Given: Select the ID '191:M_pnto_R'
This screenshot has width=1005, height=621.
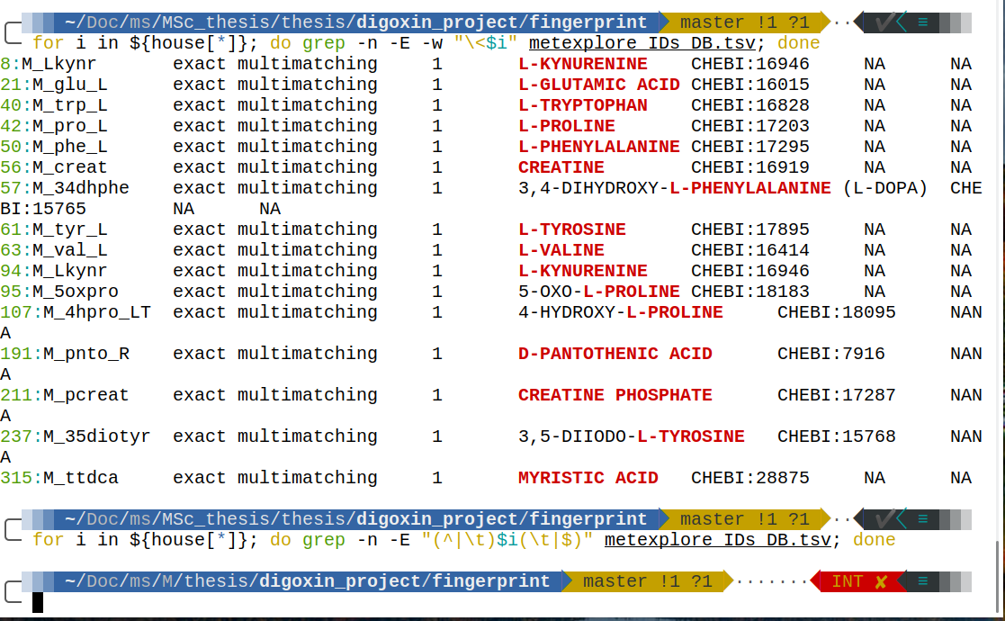Looking at the screenshot, I should [x=65, y=354].
